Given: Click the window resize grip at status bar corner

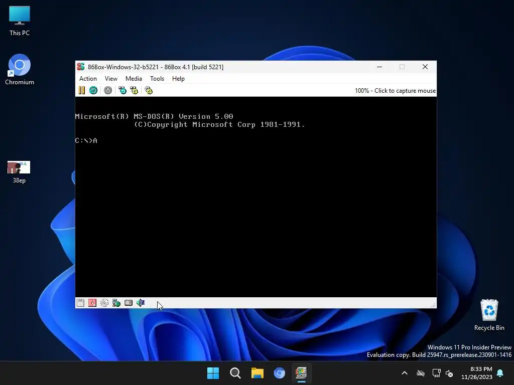Looking at the screenshot, I should 433,305.
